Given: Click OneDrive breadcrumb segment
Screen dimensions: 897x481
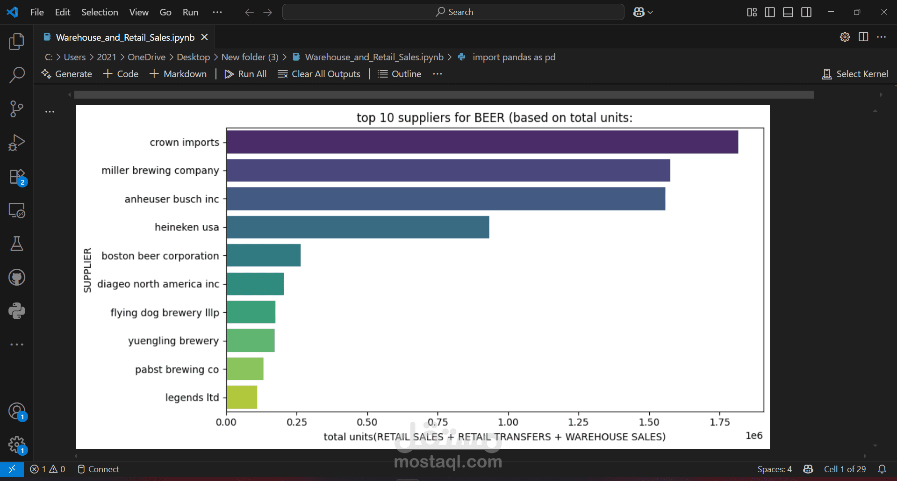Looking at the screenshot, I should 147,57.
